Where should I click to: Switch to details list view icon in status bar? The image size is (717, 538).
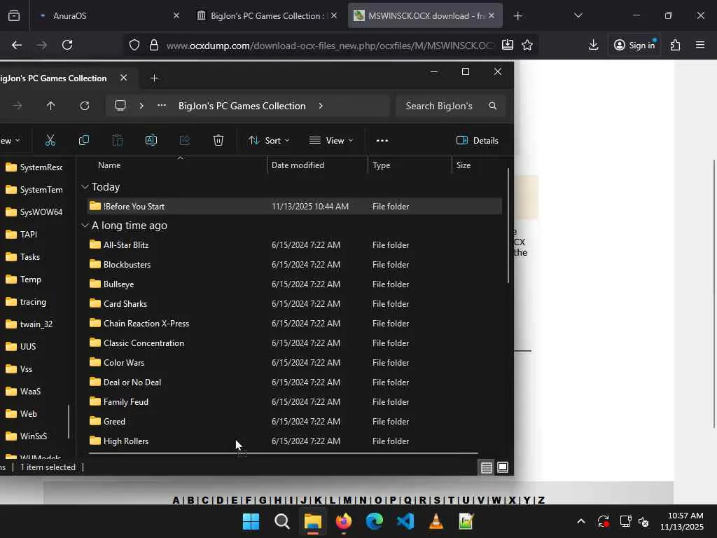point(487,467)
